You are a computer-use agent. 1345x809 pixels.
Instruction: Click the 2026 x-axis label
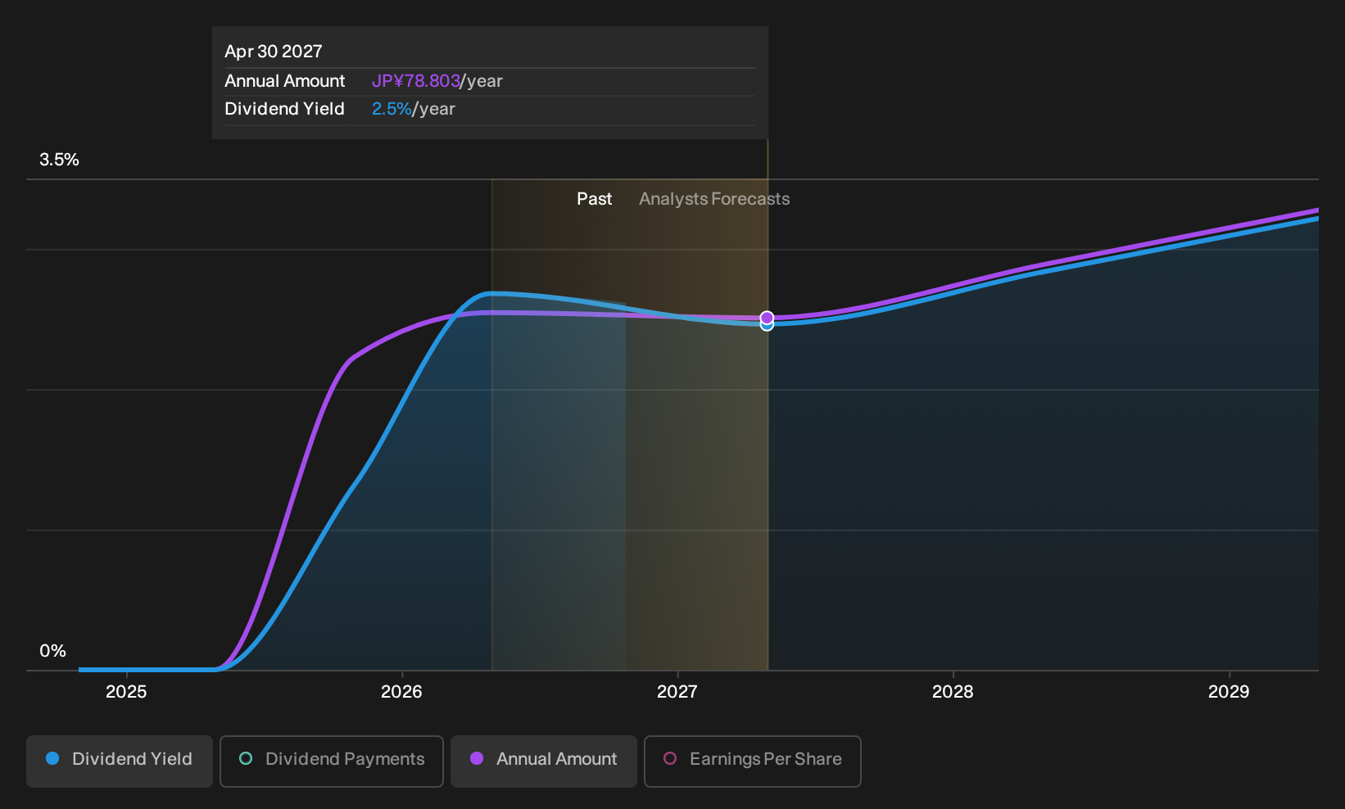point(401,692)
